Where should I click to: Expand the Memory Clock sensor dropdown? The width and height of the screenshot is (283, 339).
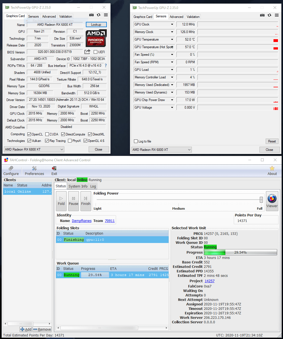[172, 32]
